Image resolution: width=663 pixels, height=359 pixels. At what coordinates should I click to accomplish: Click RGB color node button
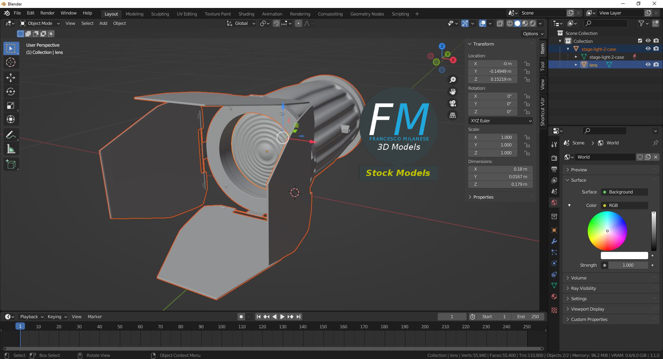625,205
